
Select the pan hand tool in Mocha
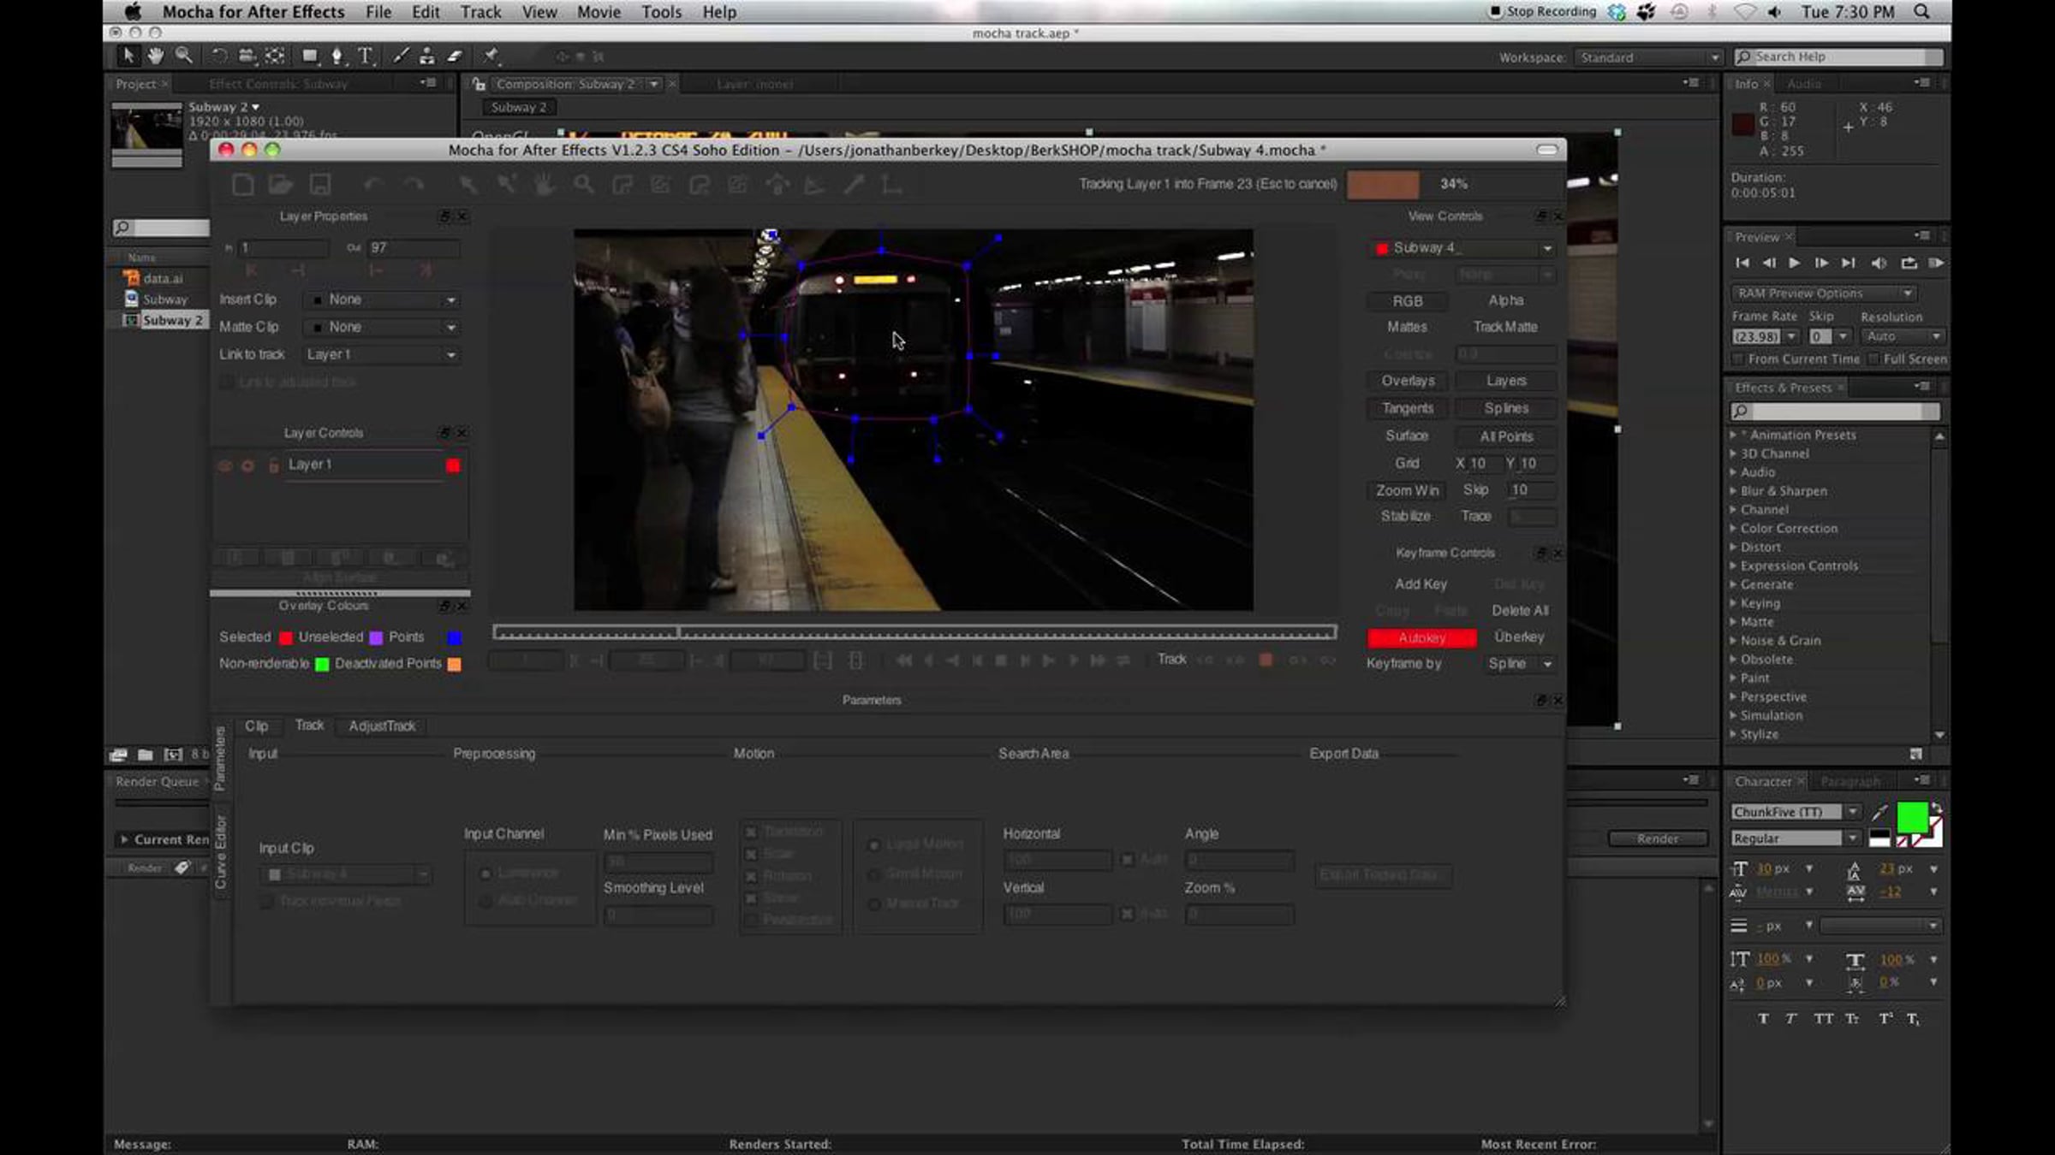coord(544,185)
